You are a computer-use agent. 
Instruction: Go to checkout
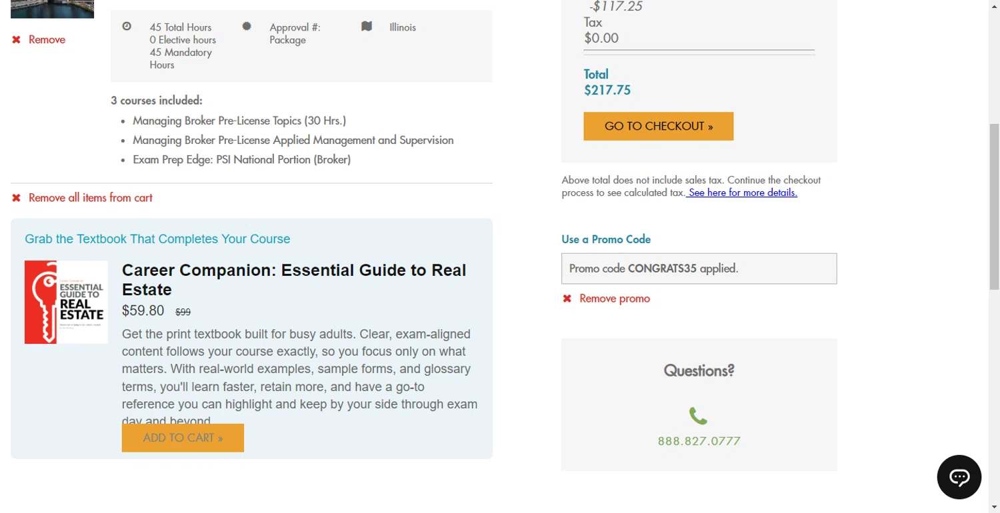pyautogui.click(x=658, y=126)
